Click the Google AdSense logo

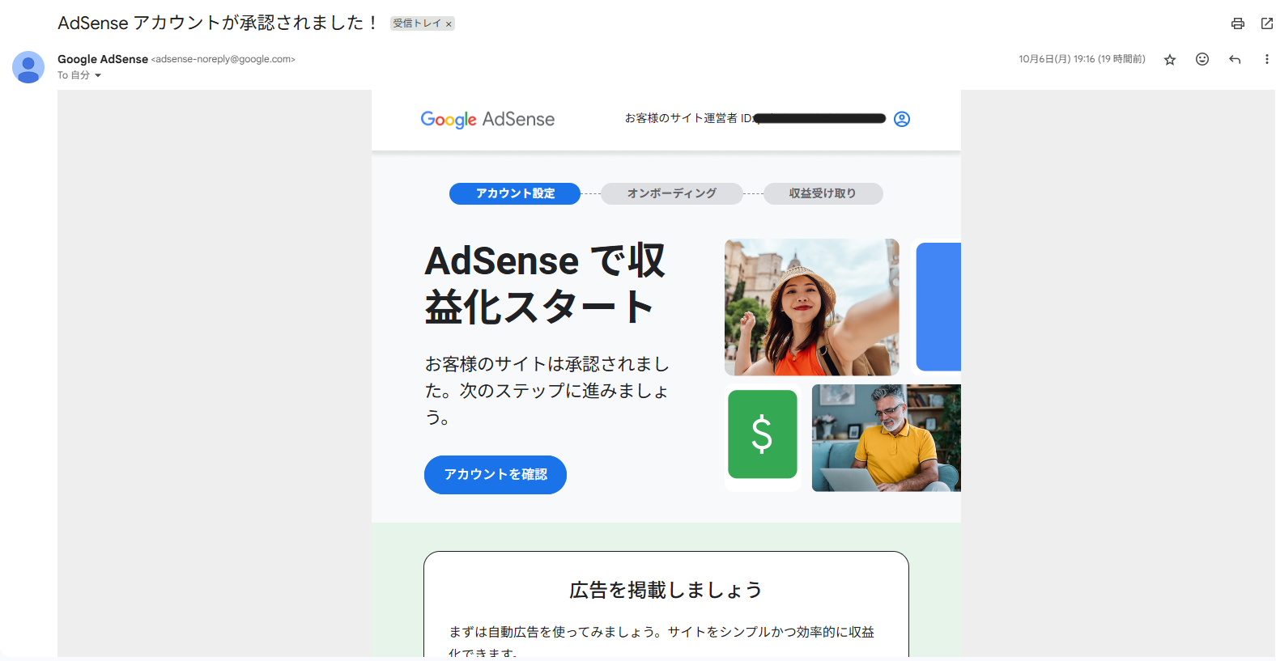(487, 119)
